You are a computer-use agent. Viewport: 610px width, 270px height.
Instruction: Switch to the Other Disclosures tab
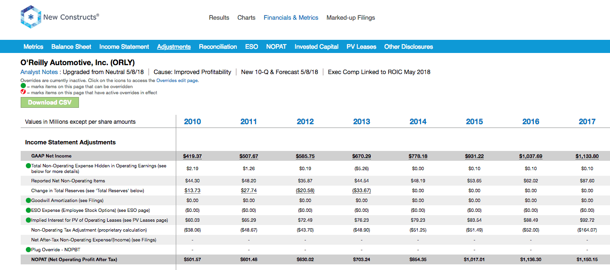pyautogui.click(x=409, y=46)
